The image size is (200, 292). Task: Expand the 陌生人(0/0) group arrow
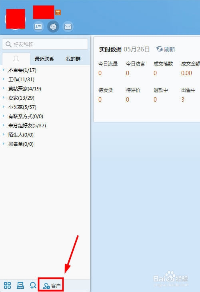tap(4, 135)
